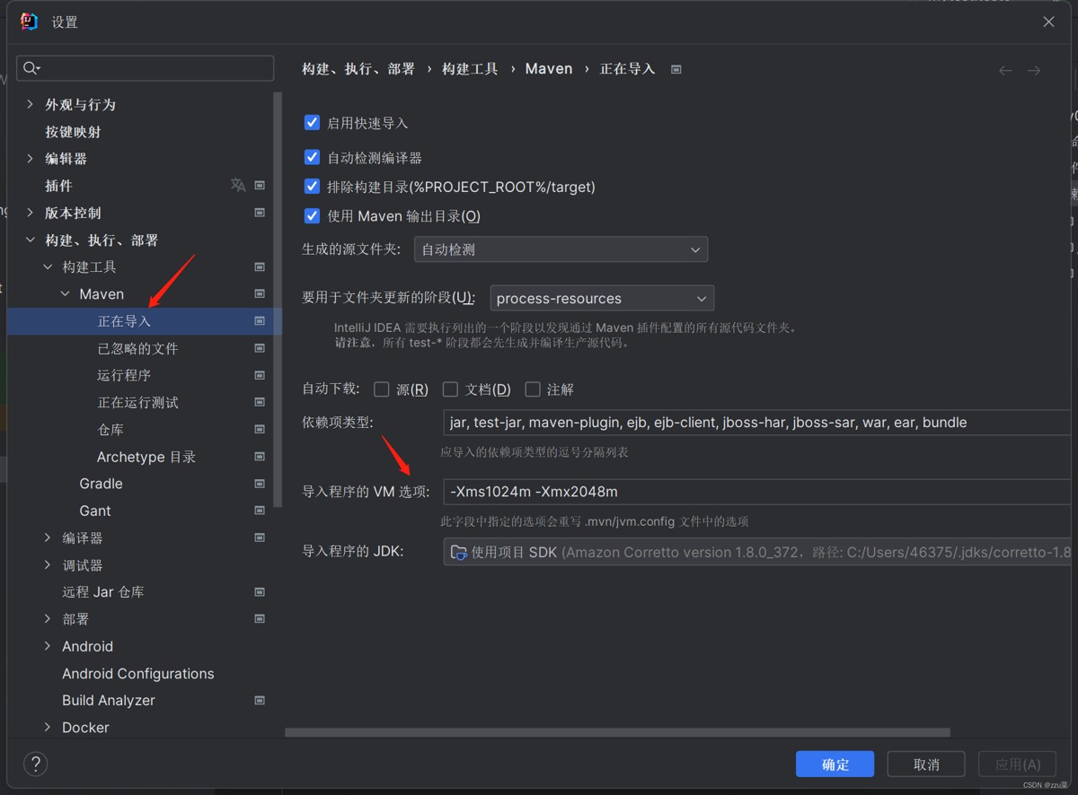Go forward with the right arrow icon
The height and width of the screenshot is (795, 1078).
tap(1034, 70)
